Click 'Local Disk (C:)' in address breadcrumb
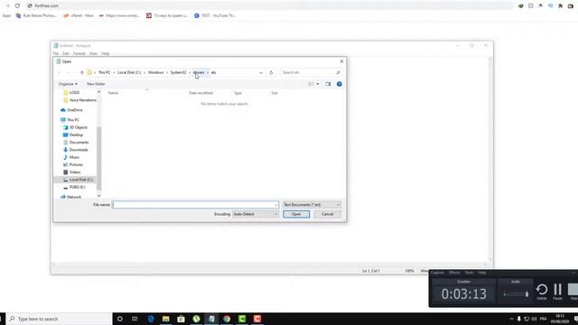This screenshot has height=325, width=578. tap(129, 72)
